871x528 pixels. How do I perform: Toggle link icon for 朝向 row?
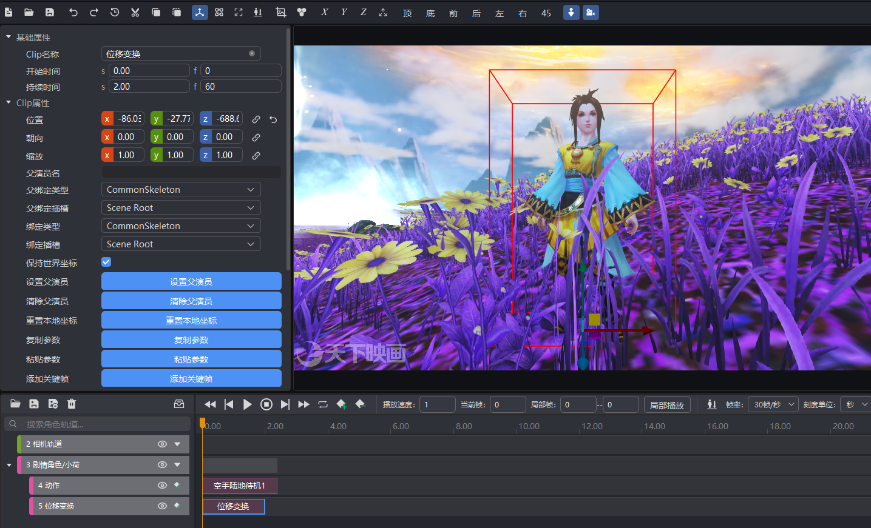click(256, 138)
